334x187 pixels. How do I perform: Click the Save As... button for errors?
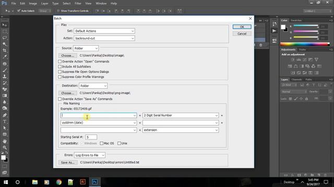(68, 163)
